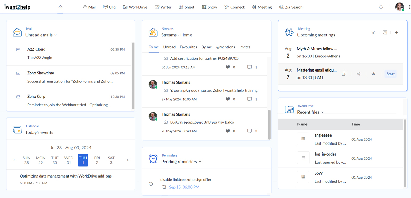This screenshot has height=198, width=411.
Task: Share the Mastering email etiquette meeting
Action: [x=358, y=74]
